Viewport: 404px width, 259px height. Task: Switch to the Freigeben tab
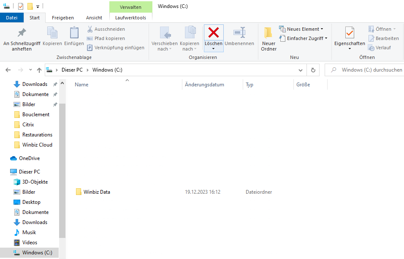tap(63, 18)
